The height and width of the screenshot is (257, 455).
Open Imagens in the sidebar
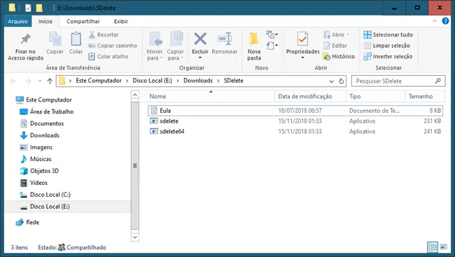pos(36,147)
